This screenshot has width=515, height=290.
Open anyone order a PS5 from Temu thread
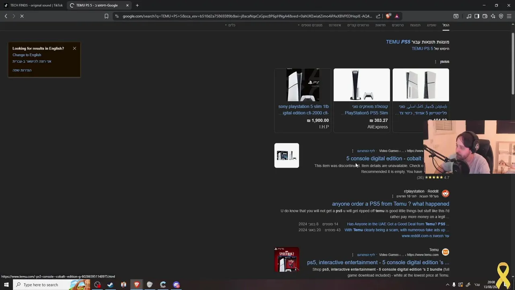[x=390, y=204]
